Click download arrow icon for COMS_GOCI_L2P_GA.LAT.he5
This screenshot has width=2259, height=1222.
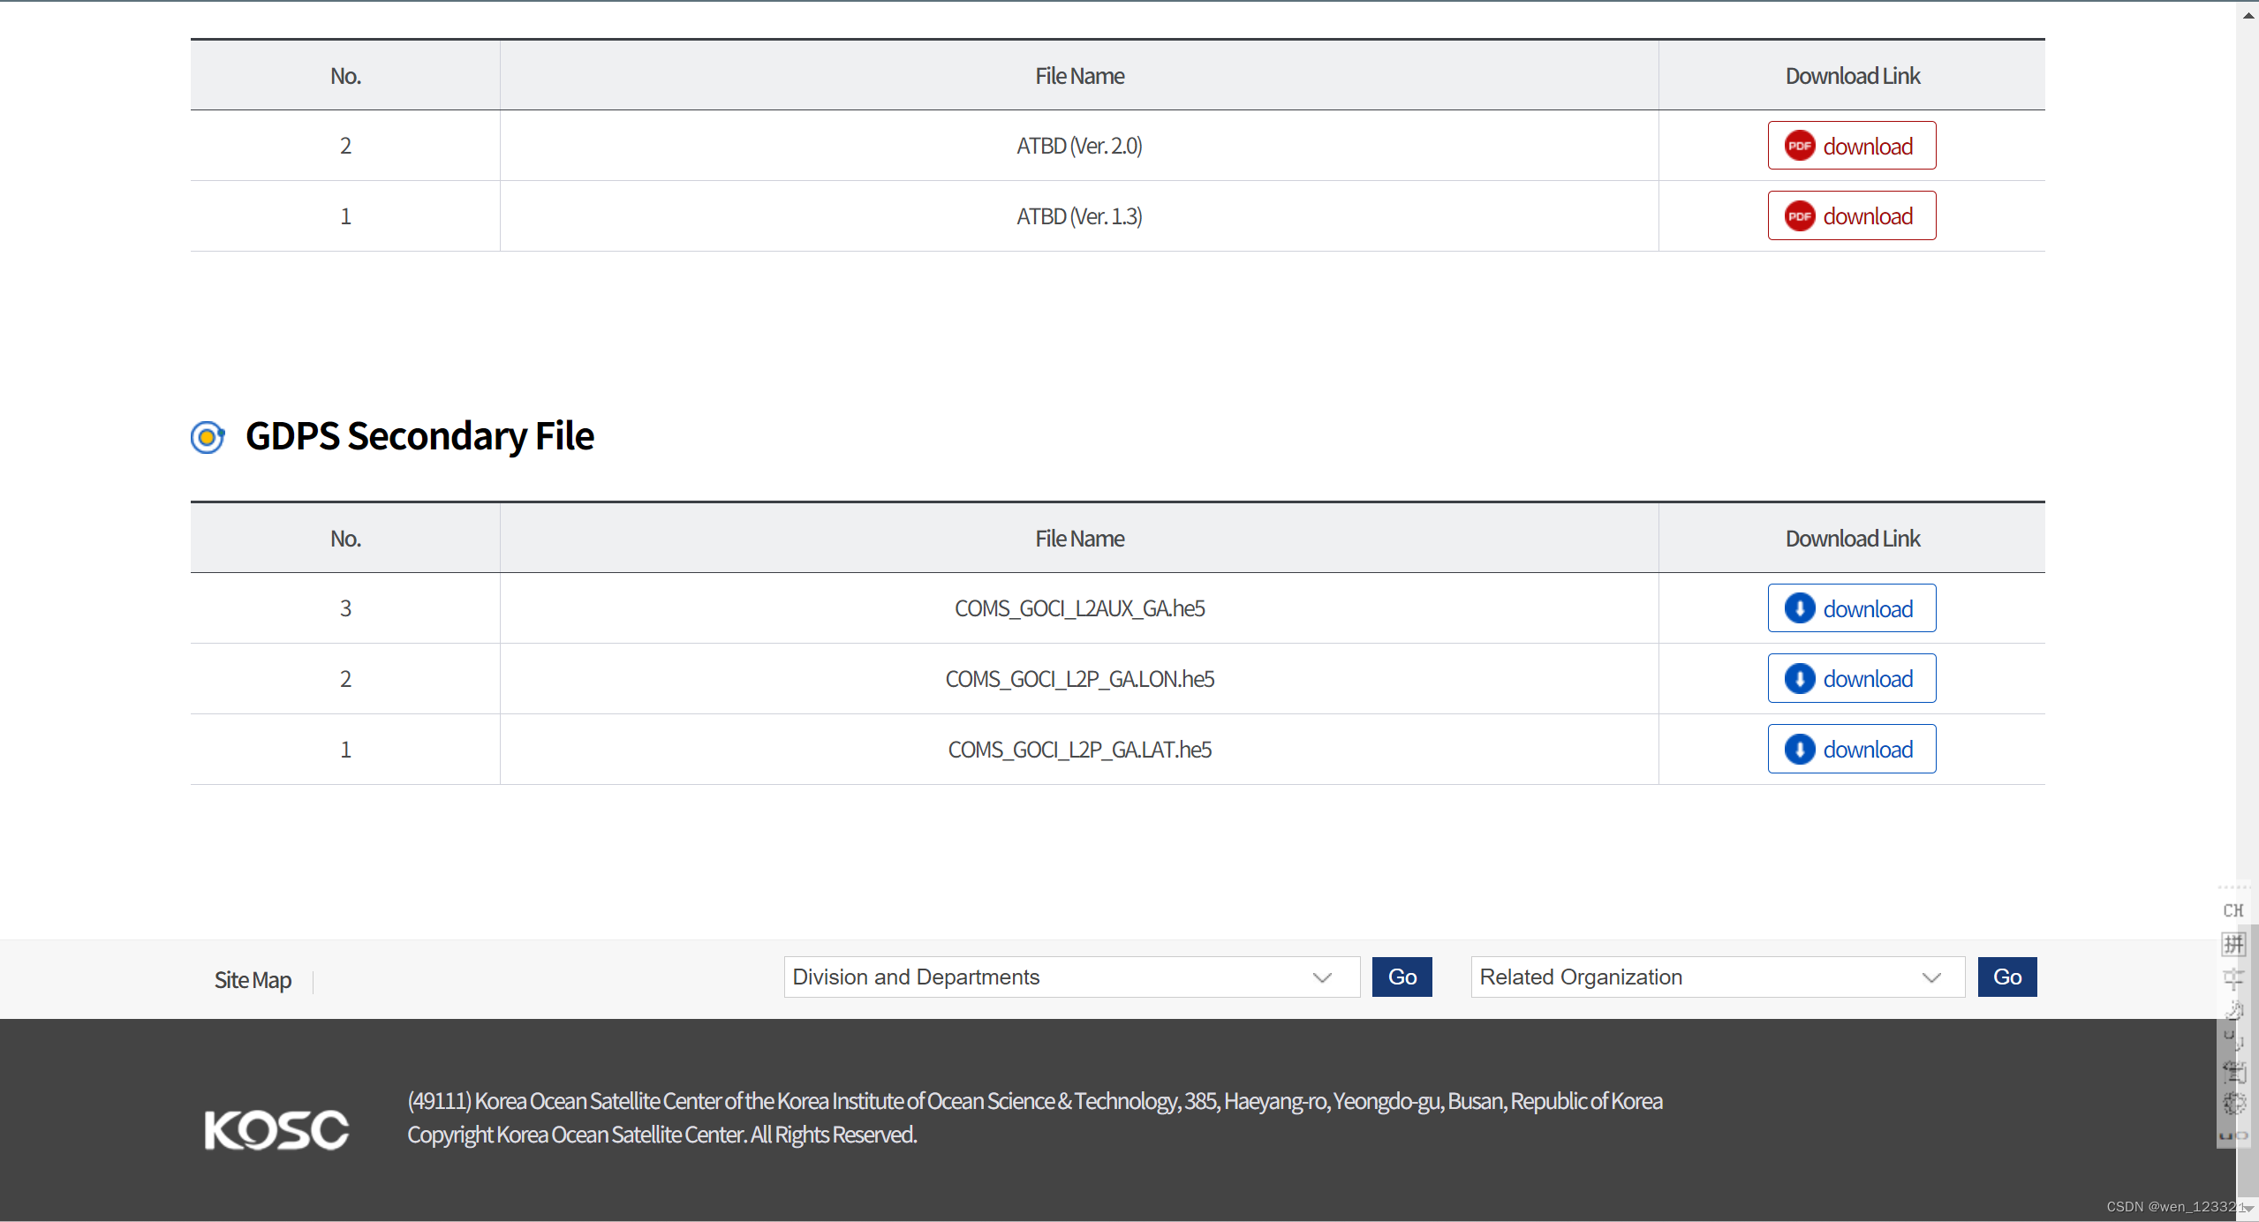[x=1799, y=750]
